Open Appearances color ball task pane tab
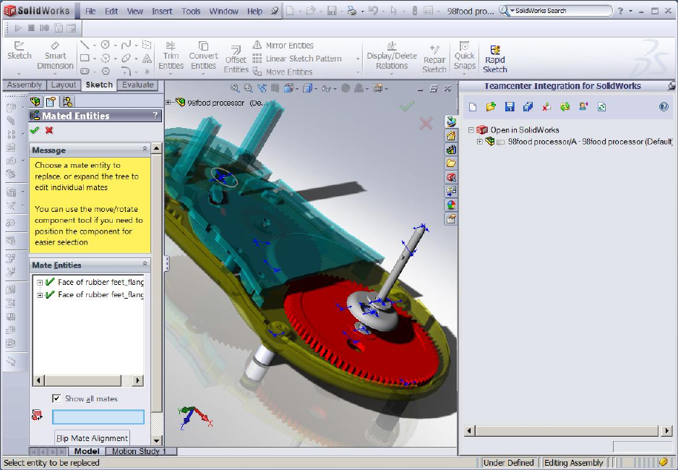Image resolution: width=678 pixels, height=470 pixels. tap(451, 205)
